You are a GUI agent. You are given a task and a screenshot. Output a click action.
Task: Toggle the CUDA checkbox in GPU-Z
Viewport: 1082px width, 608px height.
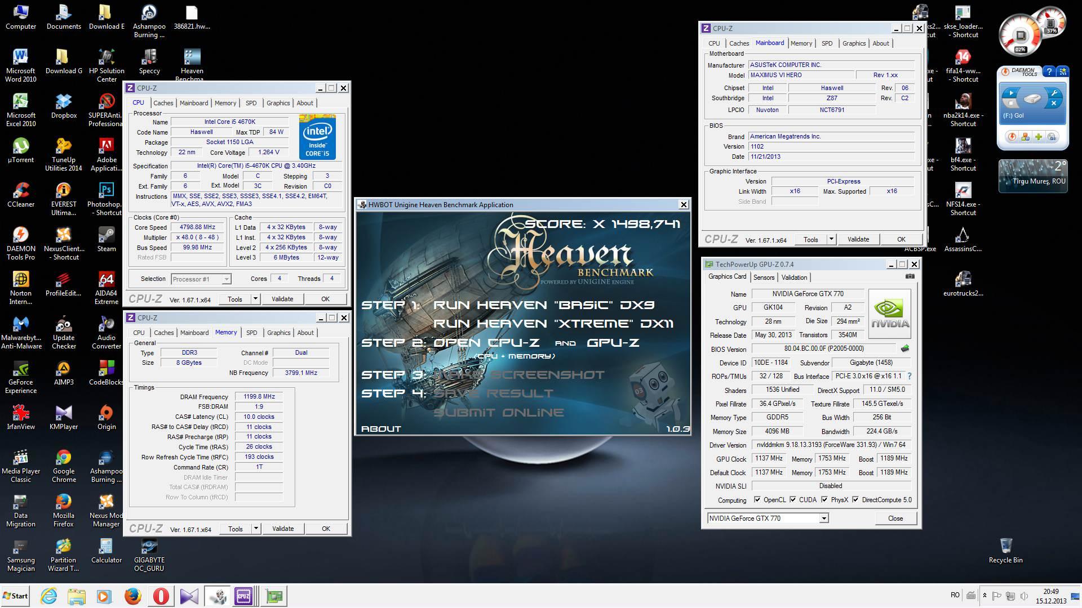click(793, 499)
